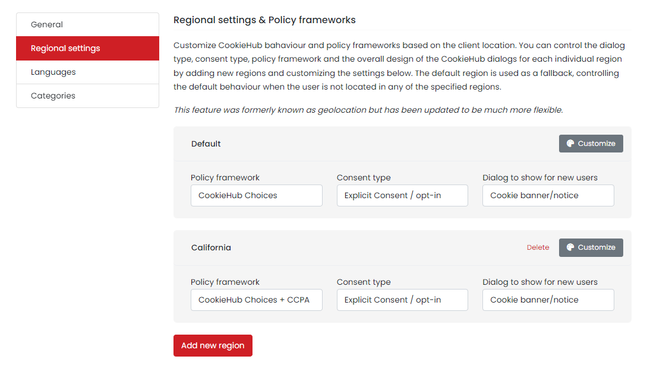The height and width of the screenshot is (372, 647).
Task: Click the California region header
Action: point(211,247)
